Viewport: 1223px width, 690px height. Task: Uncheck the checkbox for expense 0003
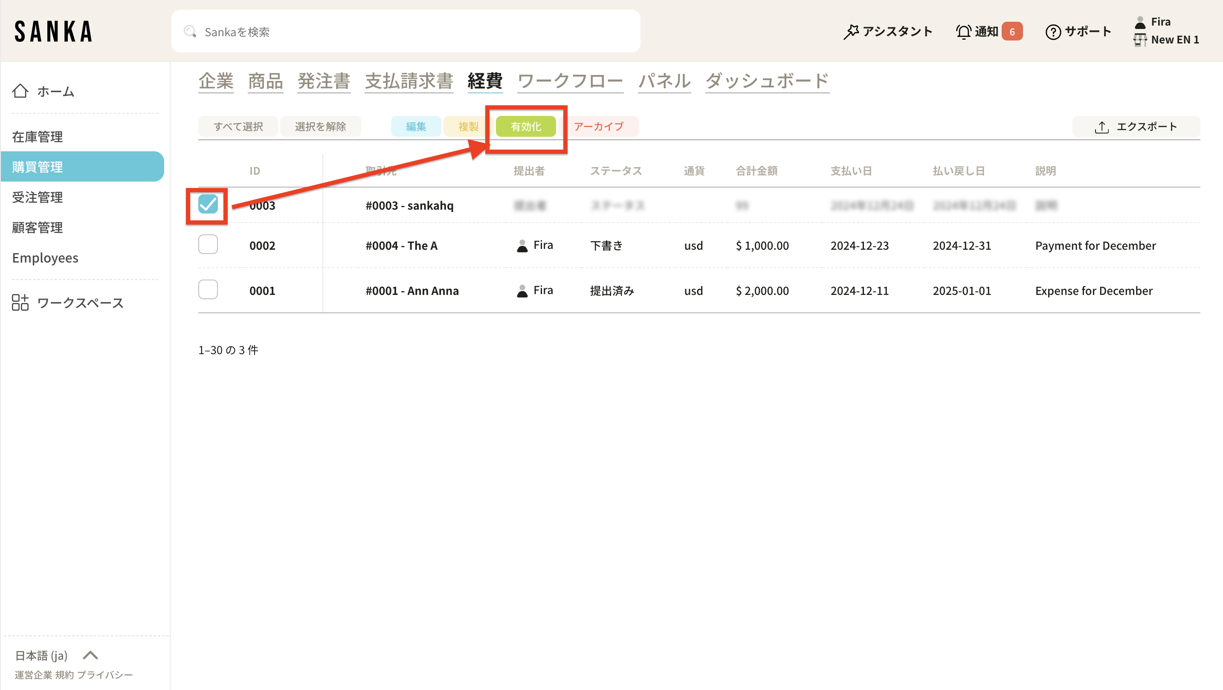208,204
